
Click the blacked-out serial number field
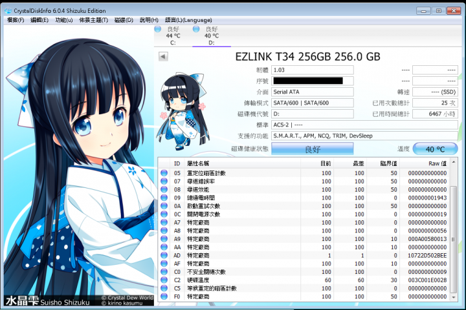313,81
